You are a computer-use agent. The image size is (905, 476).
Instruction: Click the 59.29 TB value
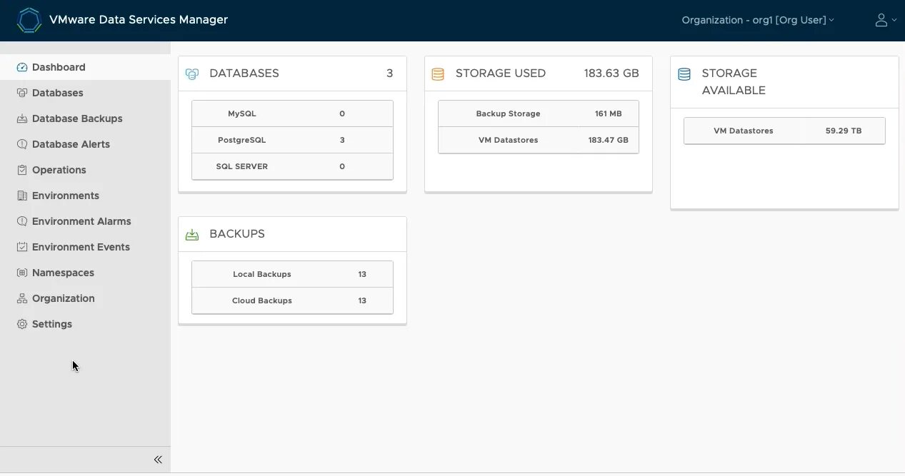pos(844,131)
